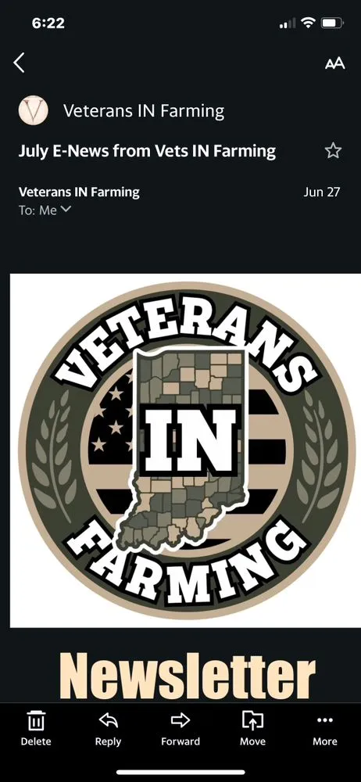Star the July E-News email
The height and width of the screenshot is (782, 361).
point(333,151)
